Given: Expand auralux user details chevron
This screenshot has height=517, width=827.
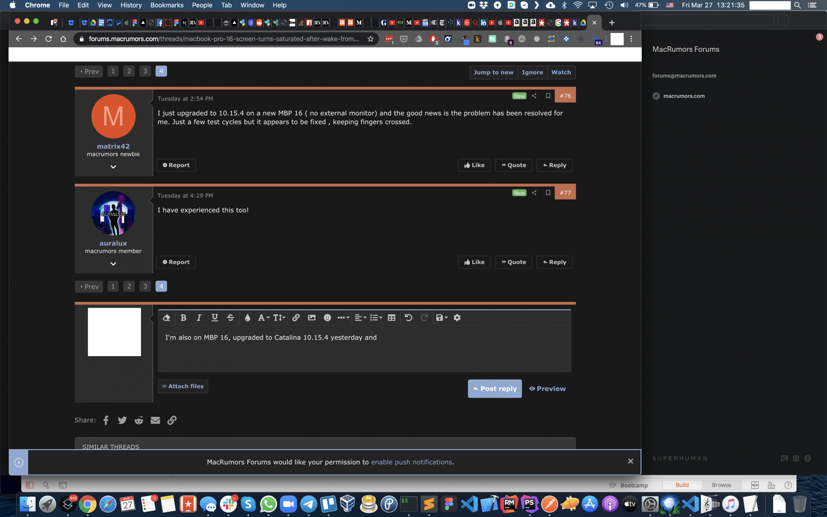Looking at the screenshot, I should [113, 264].
